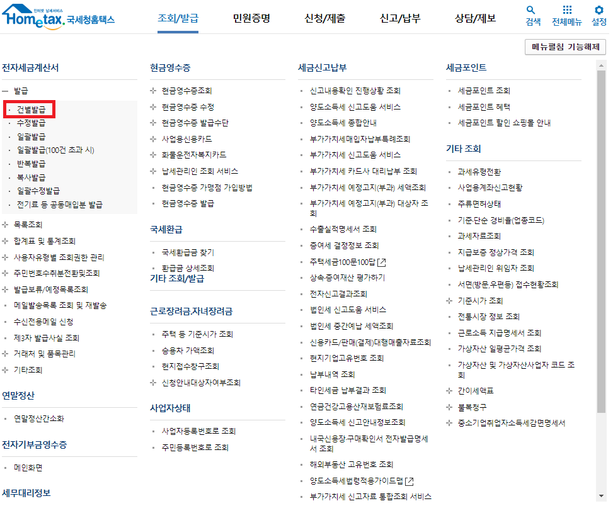This screenshot has height=506, width=613.
Task: Switch to the 상담/제보 menu
Action: pyautogui.click(x=474, y=17)
